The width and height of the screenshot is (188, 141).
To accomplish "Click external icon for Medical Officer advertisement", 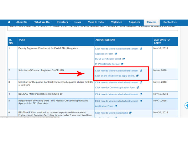I will [x=141, y=101].
